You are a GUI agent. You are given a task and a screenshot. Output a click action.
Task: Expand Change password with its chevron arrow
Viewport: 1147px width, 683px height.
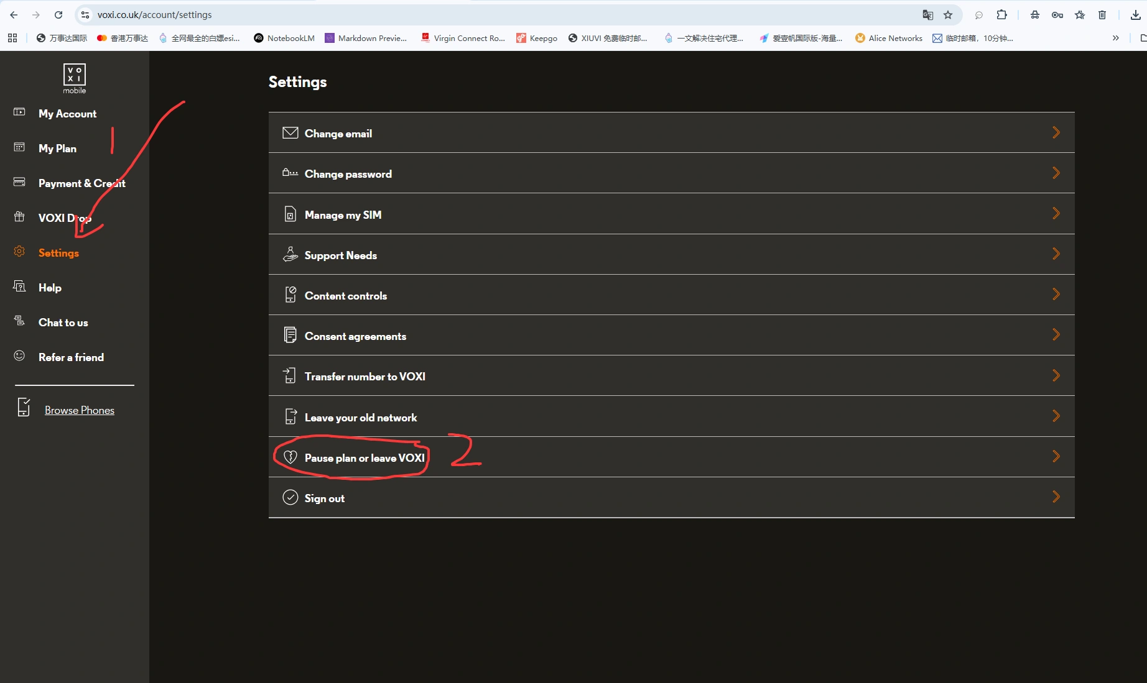[1056, 173]
